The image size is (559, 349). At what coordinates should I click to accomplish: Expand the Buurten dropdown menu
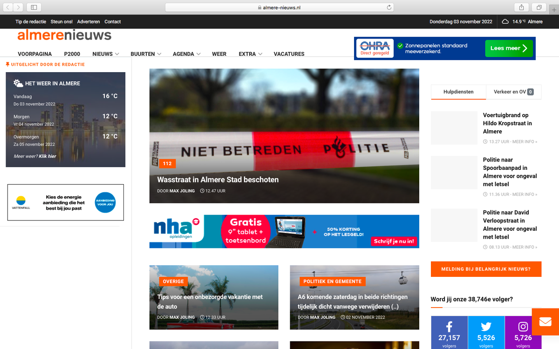(x=146, y=54)
